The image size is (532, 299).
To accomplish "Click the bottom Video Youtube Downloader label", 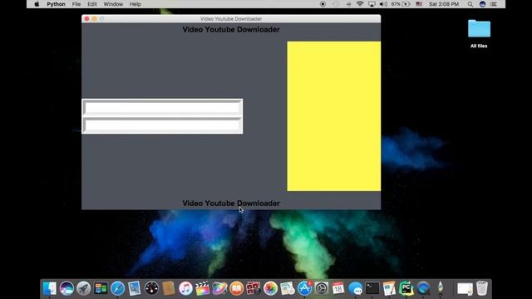I will 231,203.
